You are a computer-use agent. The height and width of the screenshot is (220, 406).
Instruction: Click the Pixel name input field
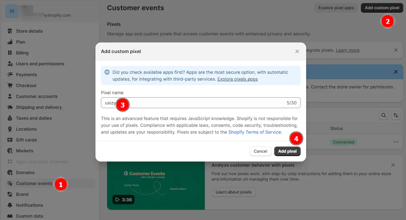(200, 103)
